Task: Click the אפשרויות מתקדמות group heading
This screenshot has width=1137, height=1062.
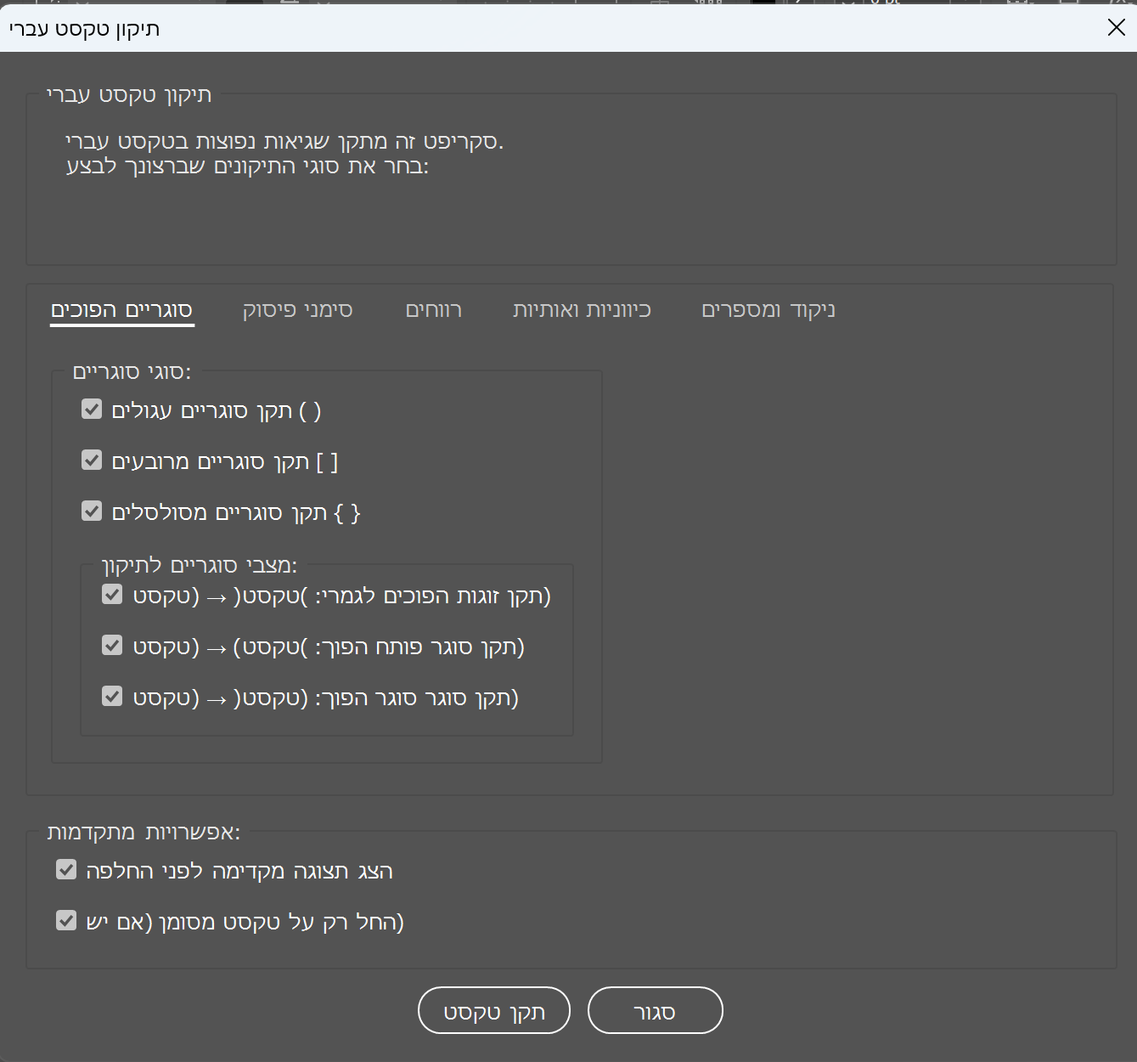Action: 144,833
